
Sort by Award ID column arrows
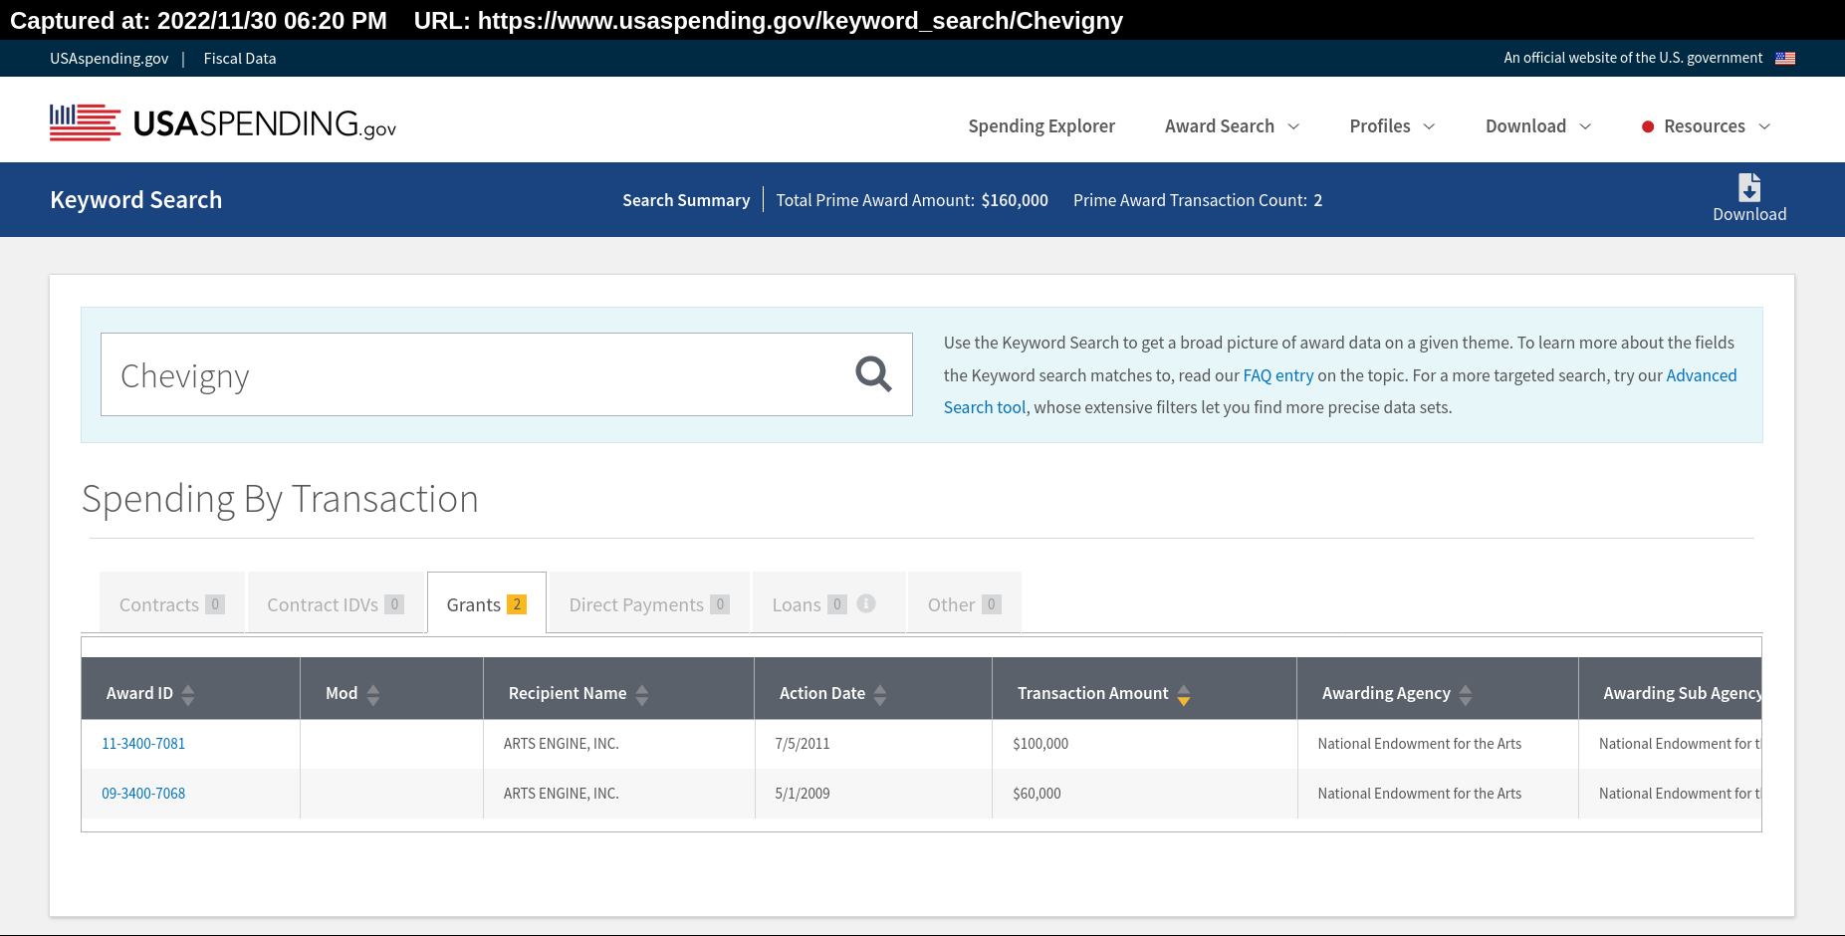(x=188, y=694)
